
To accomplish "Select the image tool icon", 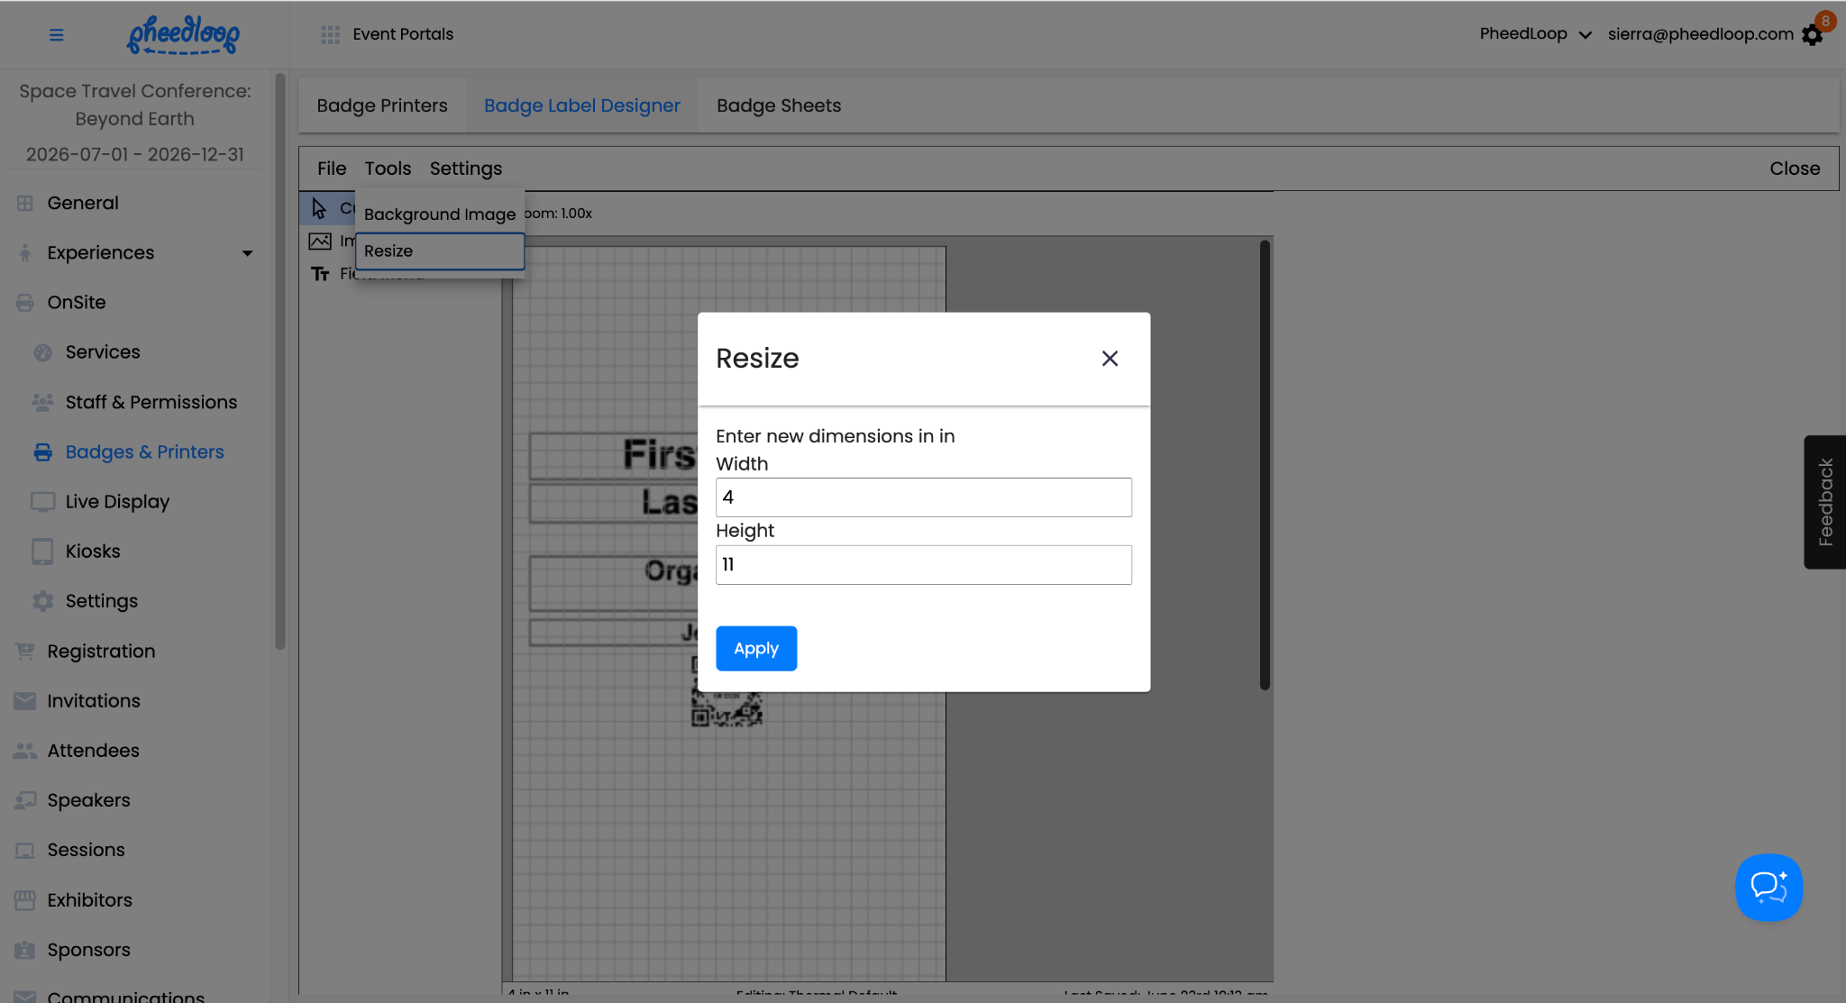I will 320,242.
